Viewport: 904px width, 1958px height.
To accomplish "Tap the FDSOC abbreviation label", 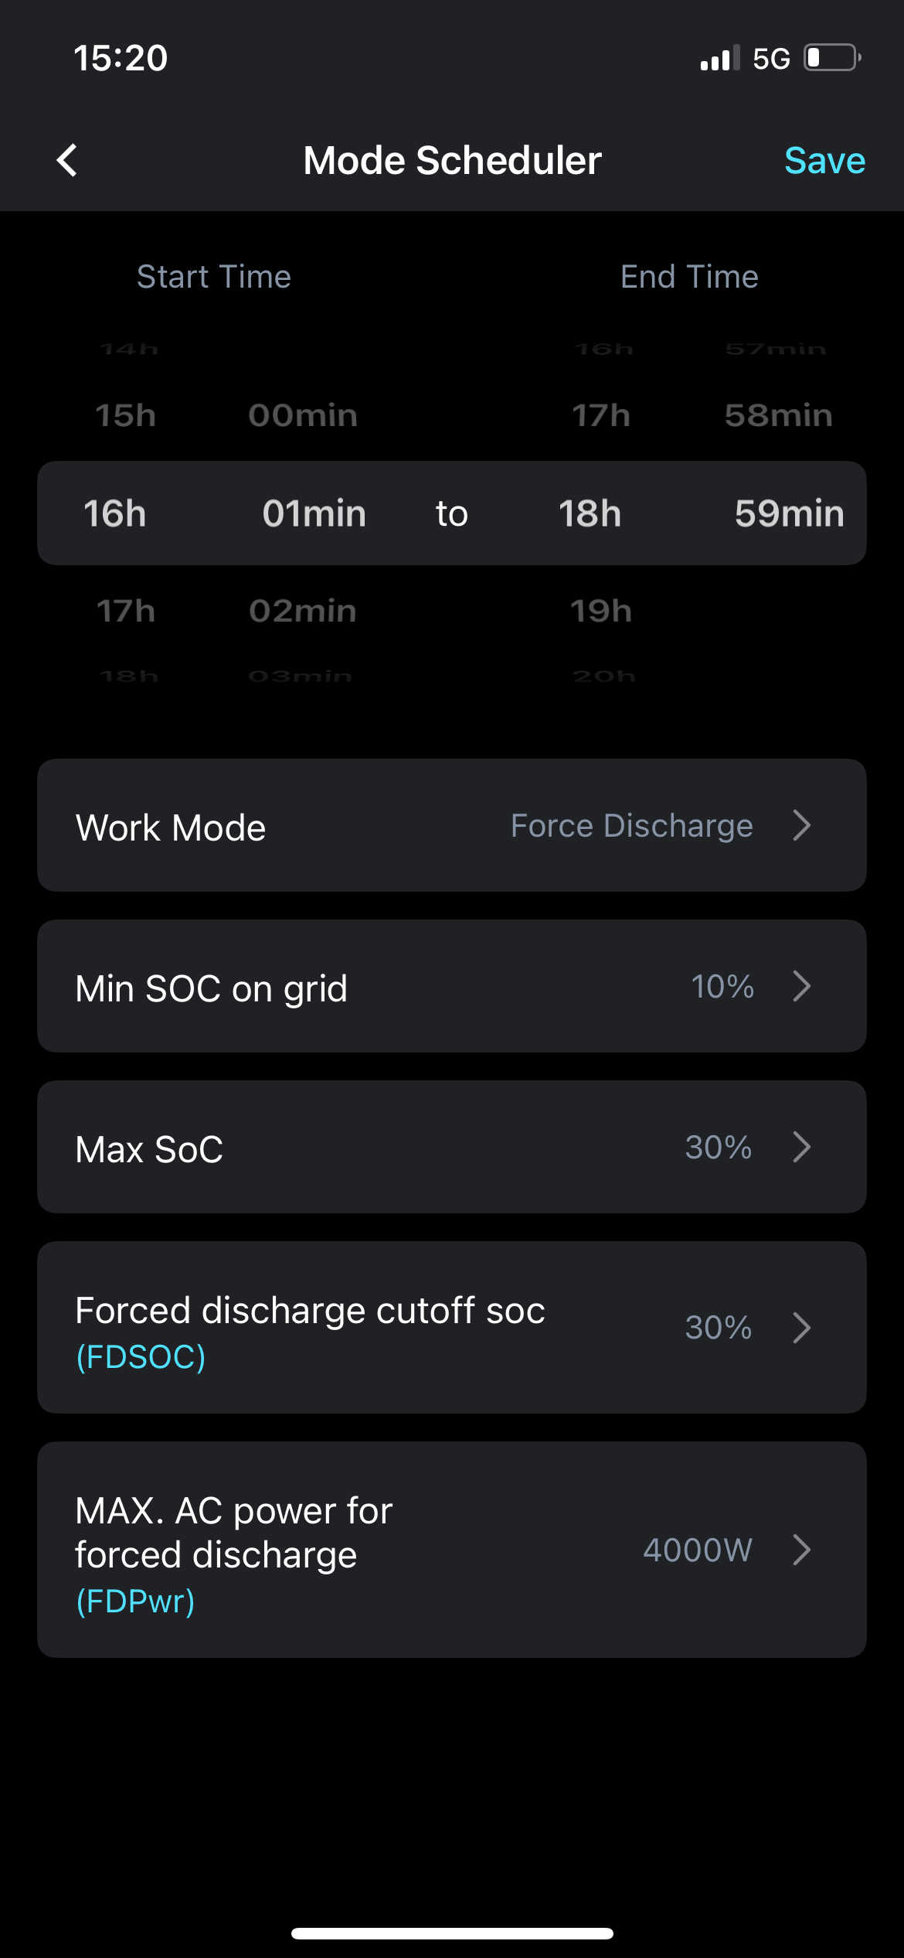I will click(141, 1357).
